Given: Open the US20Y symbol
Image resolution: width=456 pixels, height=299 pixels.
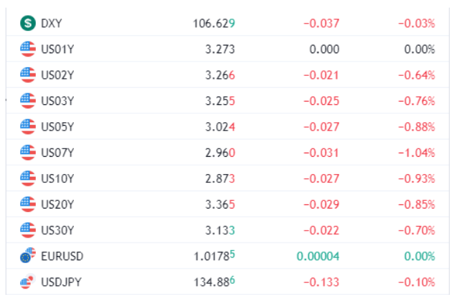Looking at the screenshot, I should pos(57,204).
